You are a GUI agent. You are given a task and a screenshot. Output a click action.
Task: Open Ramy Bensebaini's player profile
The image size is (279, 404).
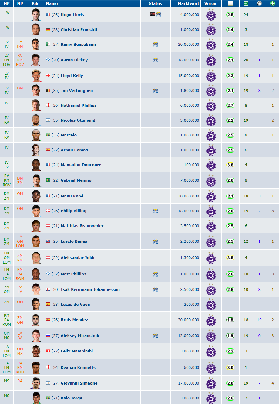tap(78, 44)
